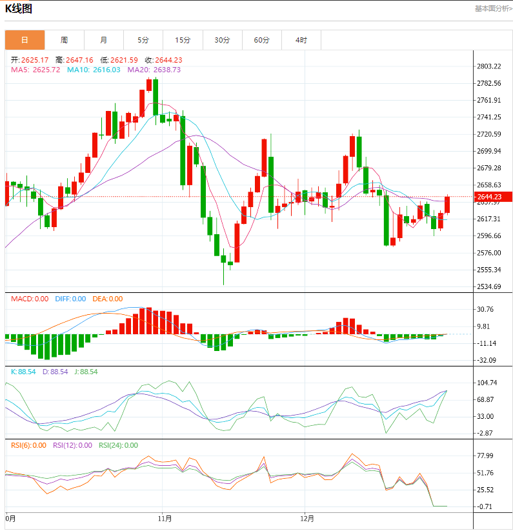Click the 12月 timeline marker

(x=307, y=519)
